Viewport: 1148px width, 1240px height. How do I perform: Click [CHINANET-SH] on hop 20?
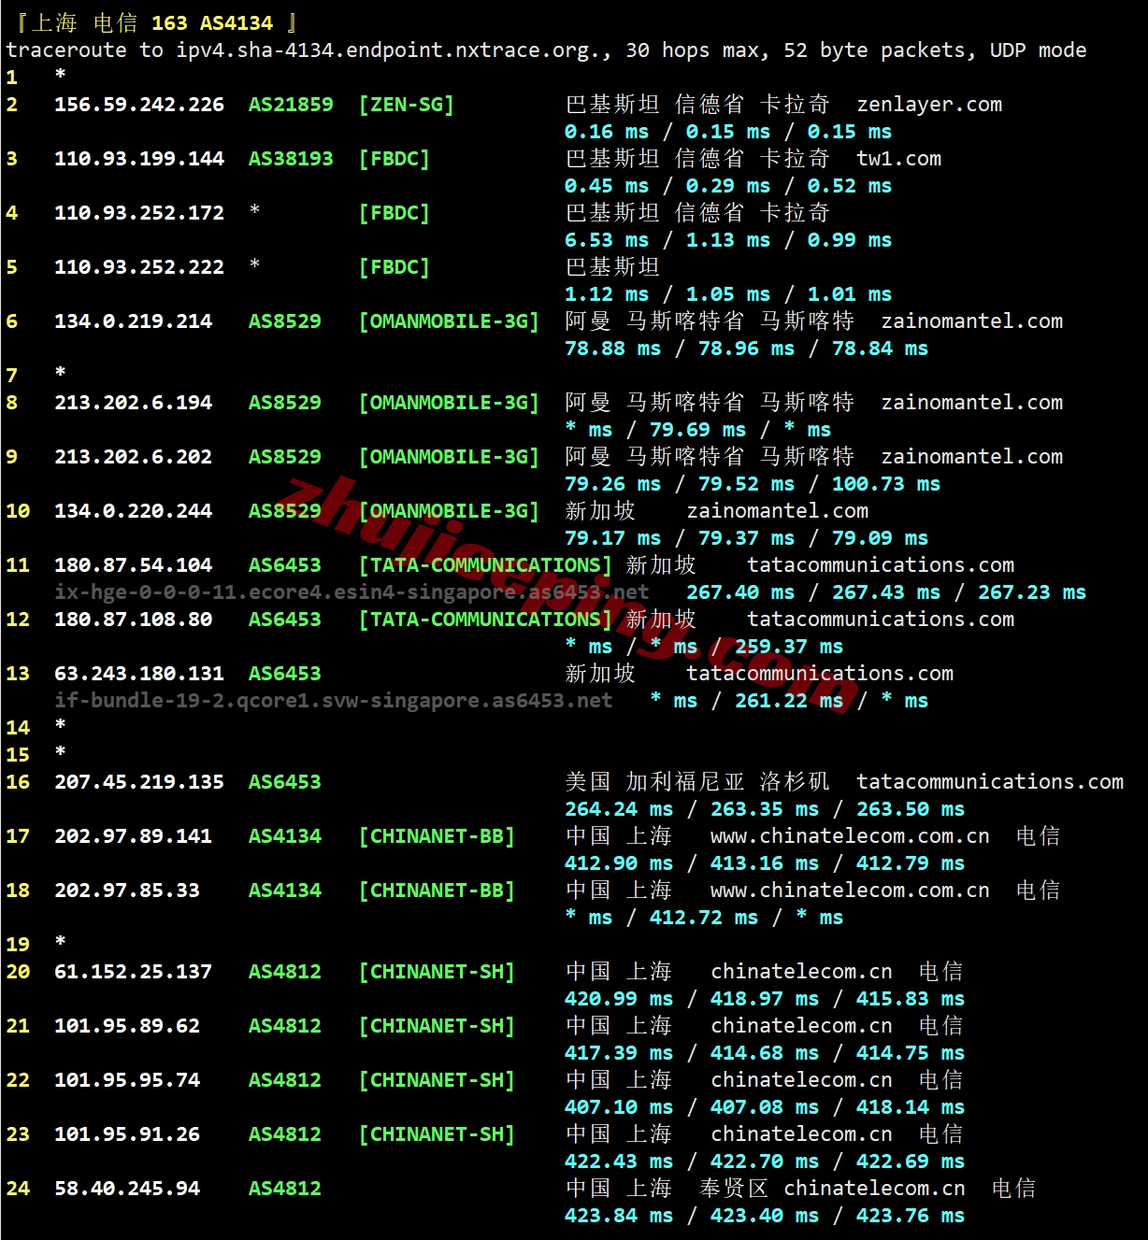click(x=437, y=972)
